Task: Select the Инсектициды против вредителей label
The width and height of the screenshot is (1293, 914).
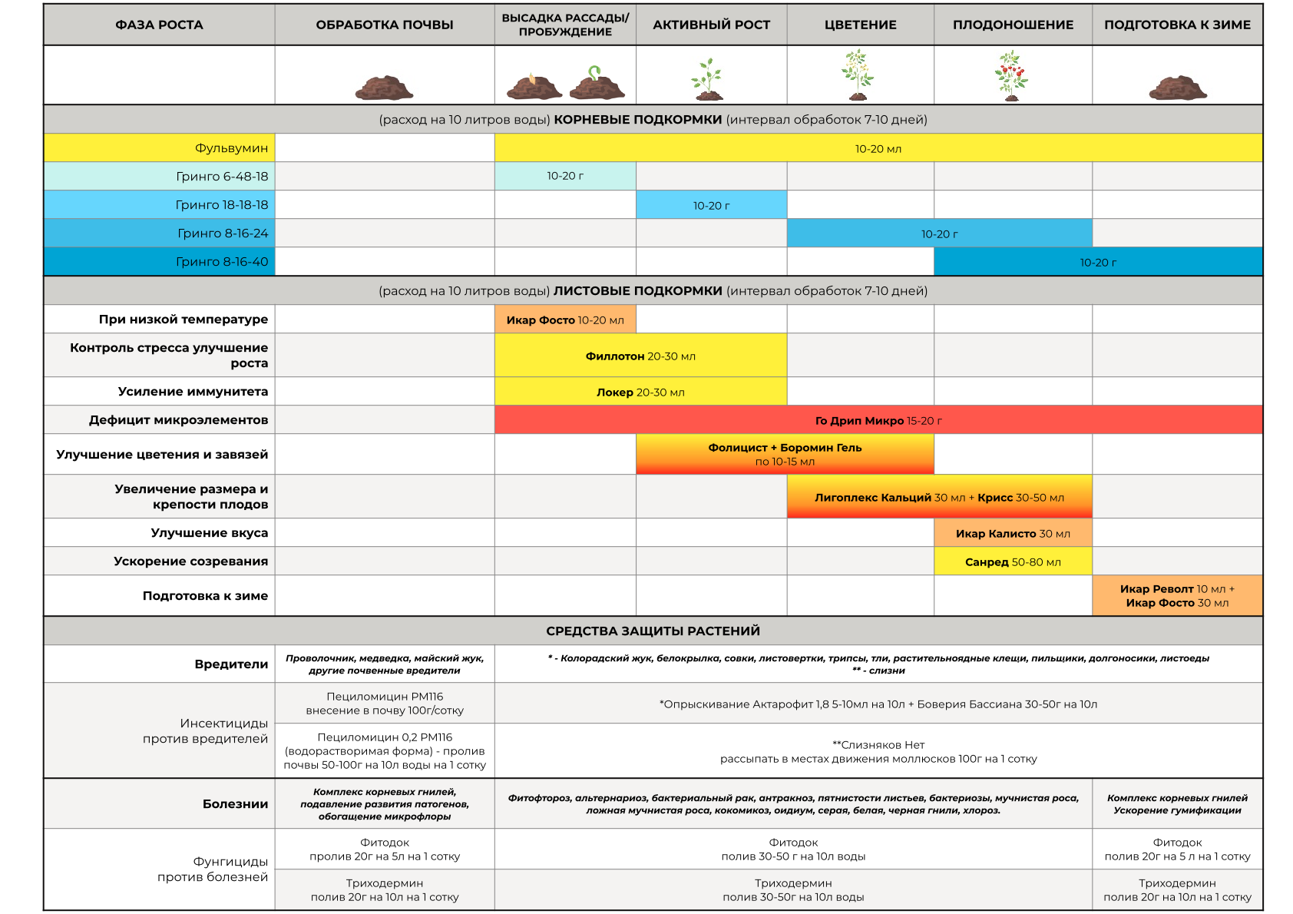Action: click(x=159, y=730)
